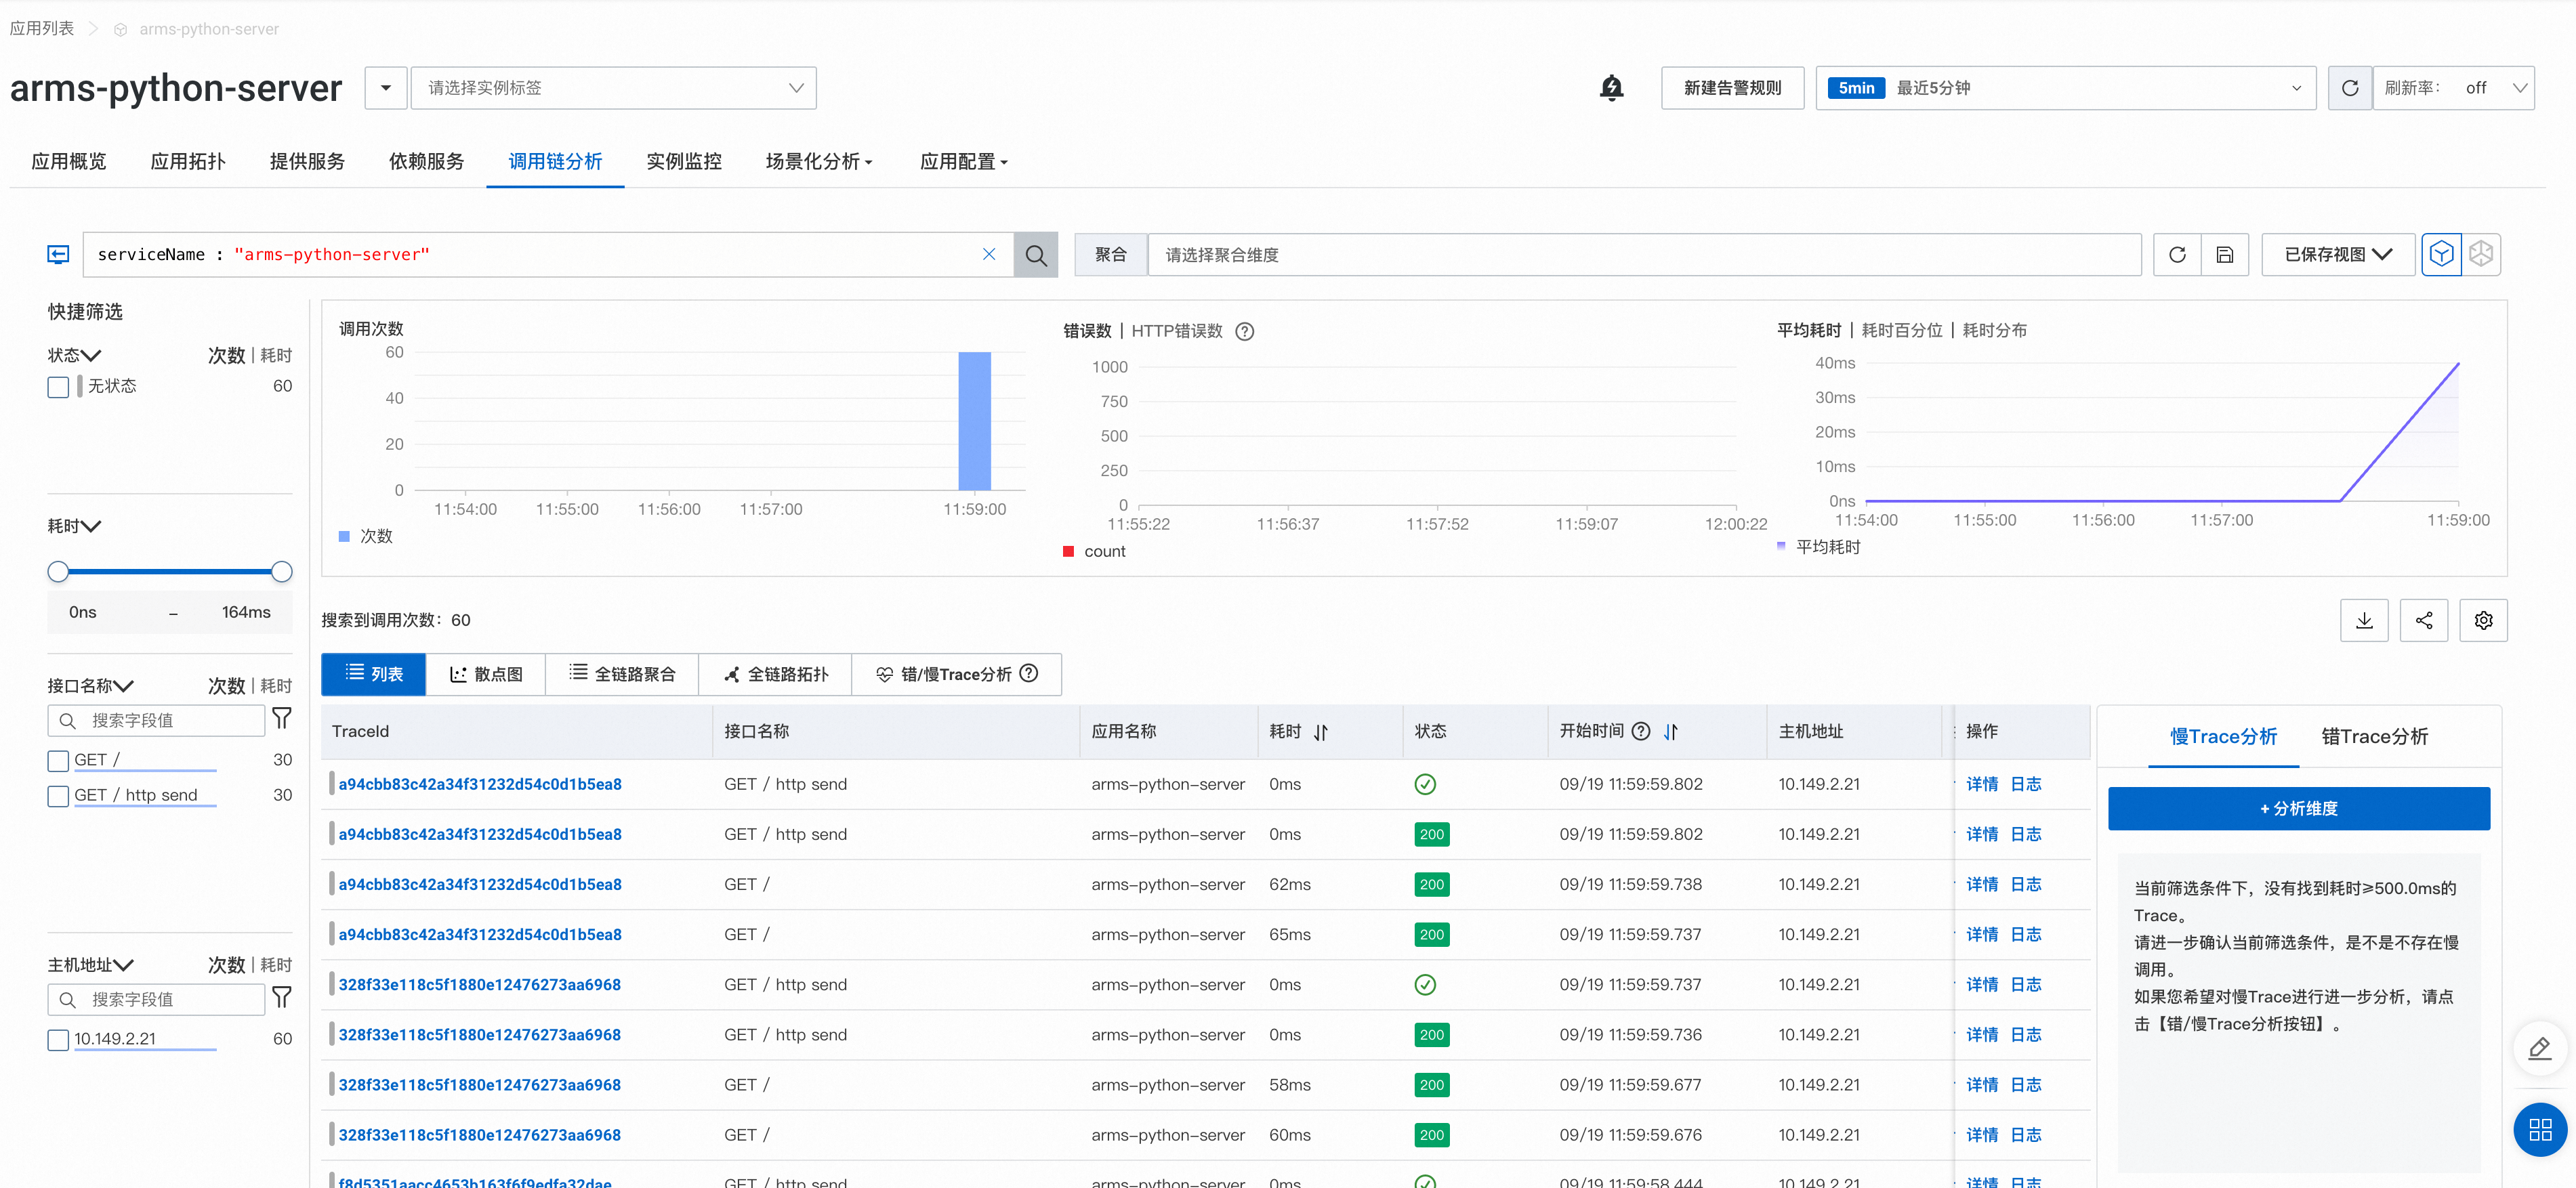The height and width of the screenshot is (1188, 2576).
Task: Select the gray cube view icon
Action: pyautogui.click(x=2481, y=254)
